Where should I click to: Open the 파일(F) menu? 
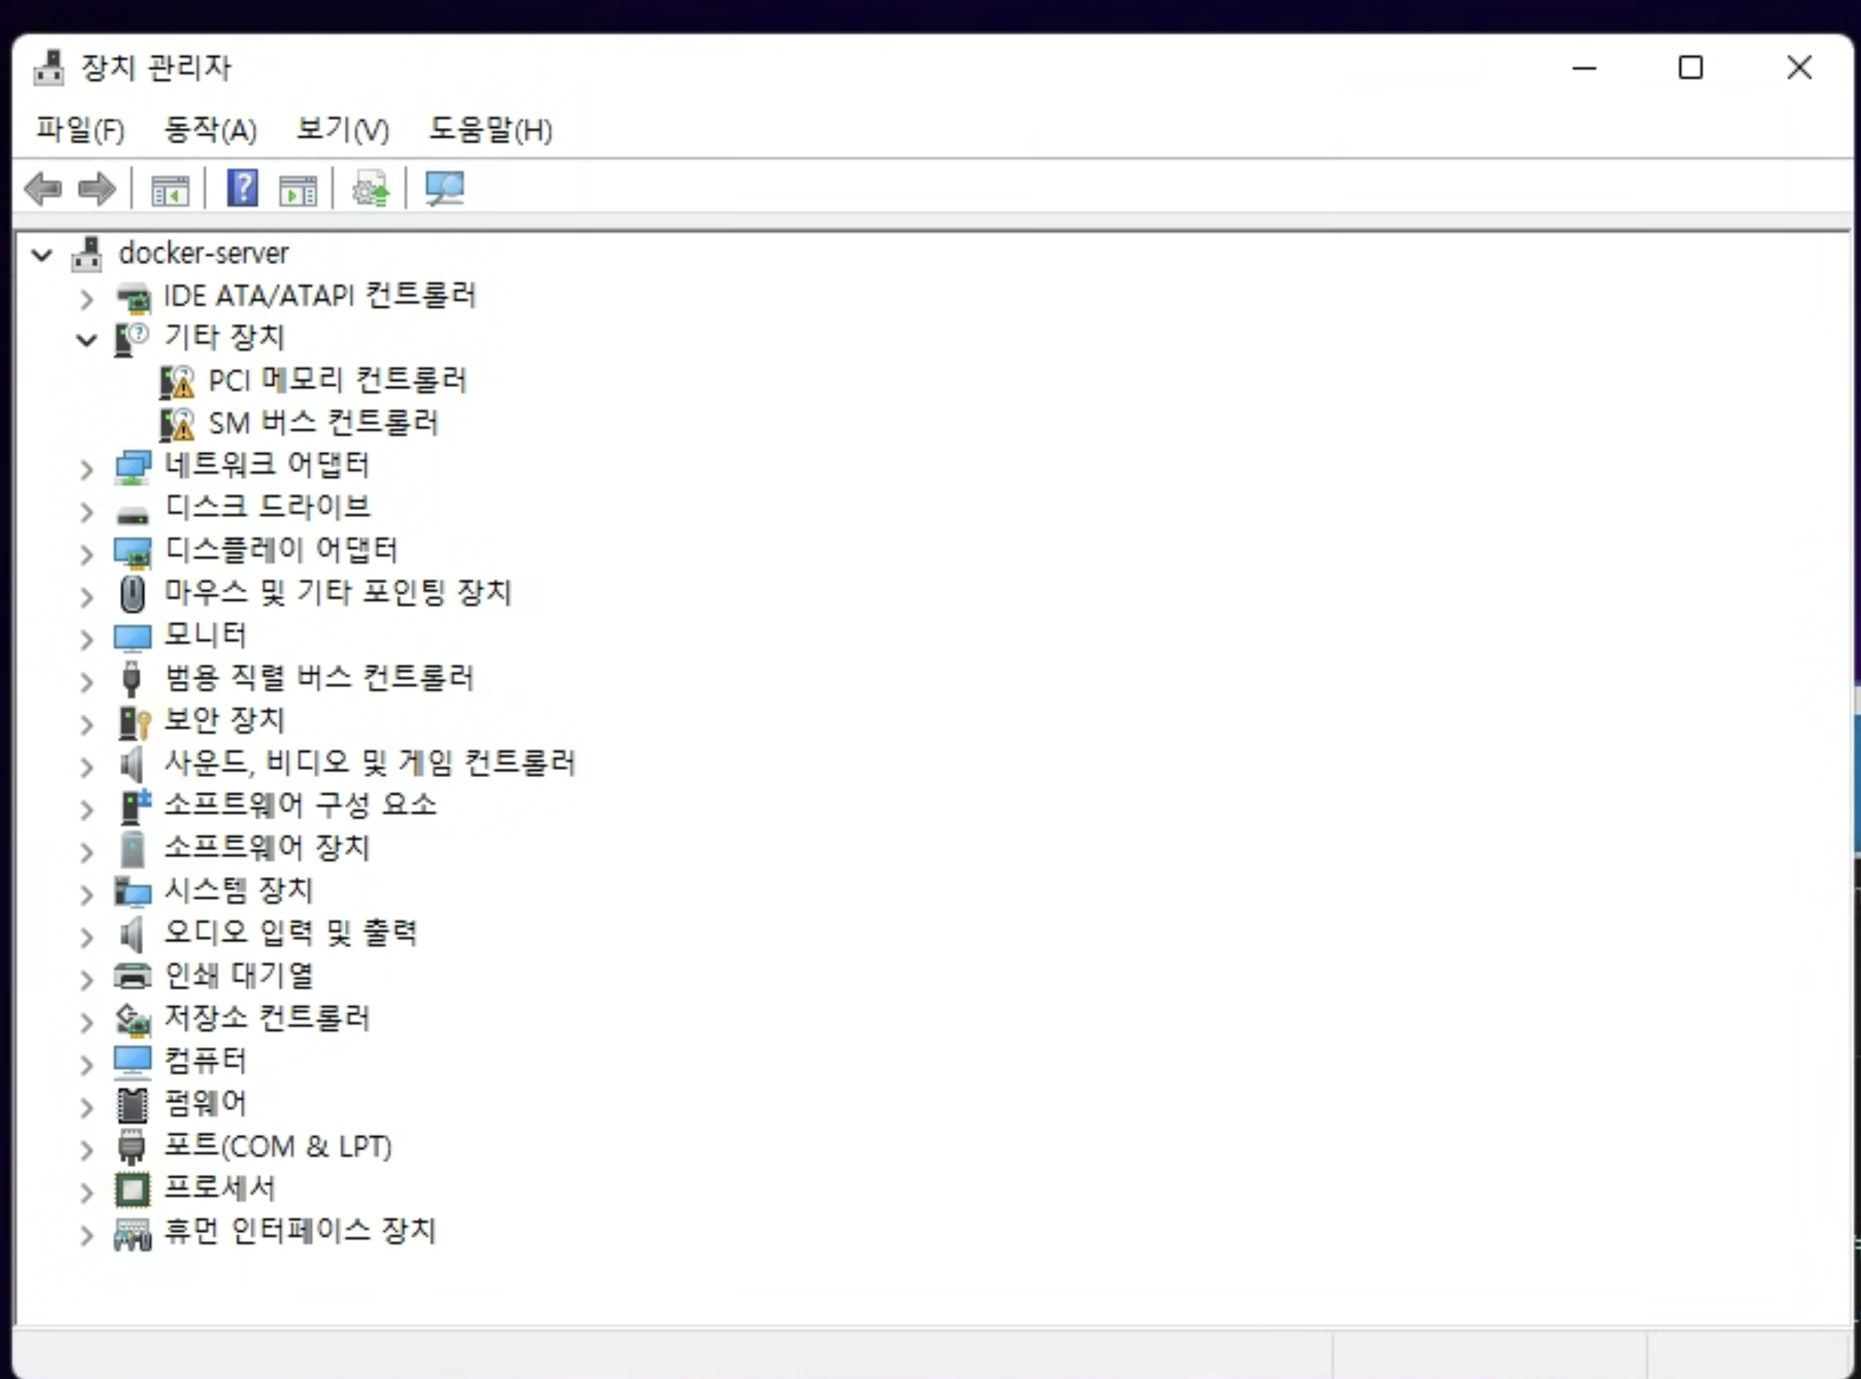click(80, 130)
